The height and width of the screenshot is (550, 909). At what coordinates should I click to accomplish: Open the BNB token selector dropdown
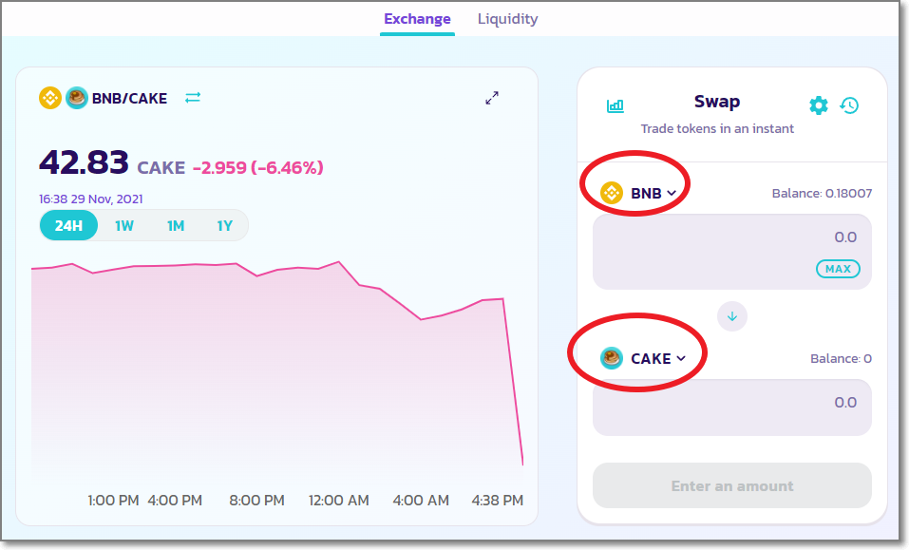click(638, 193)
